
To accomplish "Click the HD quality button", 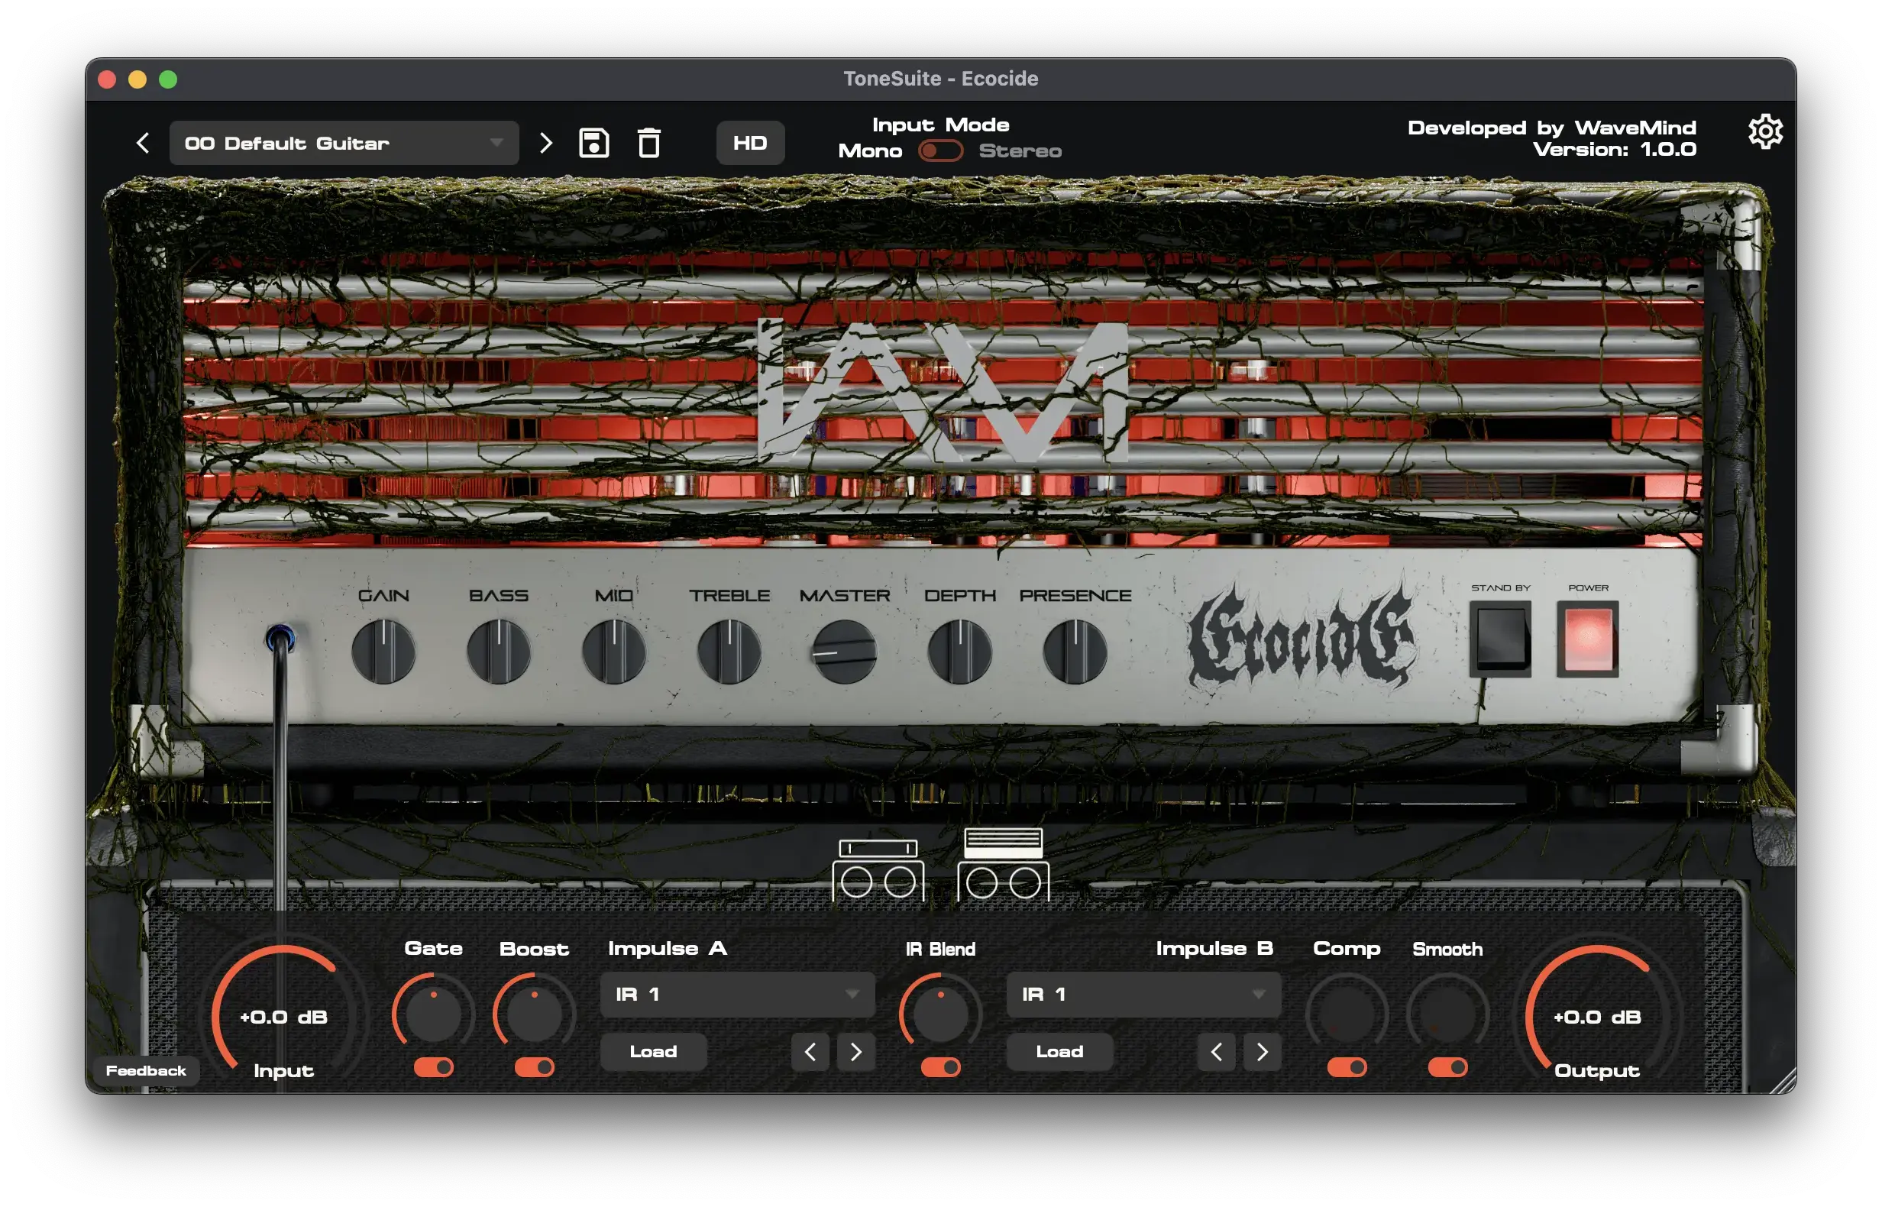I will pos(750,143).
